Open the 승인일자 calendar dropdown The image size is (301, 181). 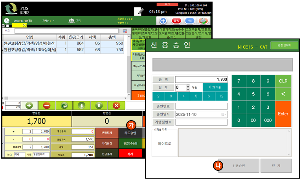(224, 115)
